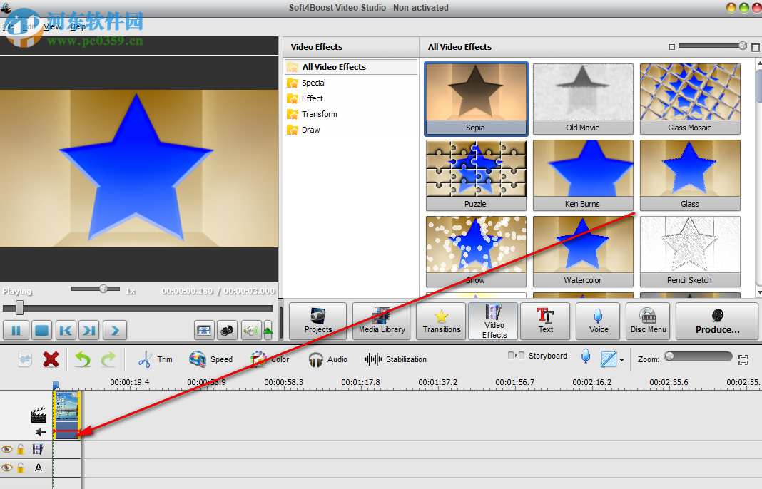
Task: Click the step forward arrow button
Action: 115,330
